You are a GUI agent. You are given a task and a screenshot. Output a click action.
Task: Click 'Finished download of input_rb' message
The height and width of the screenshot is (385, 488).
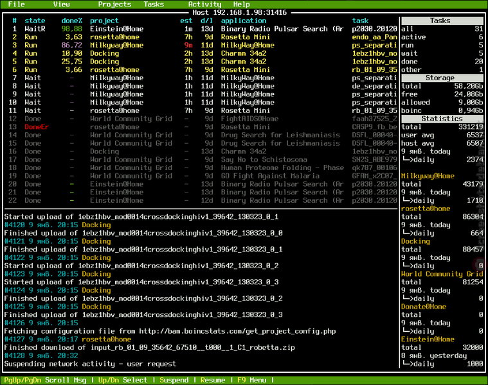point(149,347)
